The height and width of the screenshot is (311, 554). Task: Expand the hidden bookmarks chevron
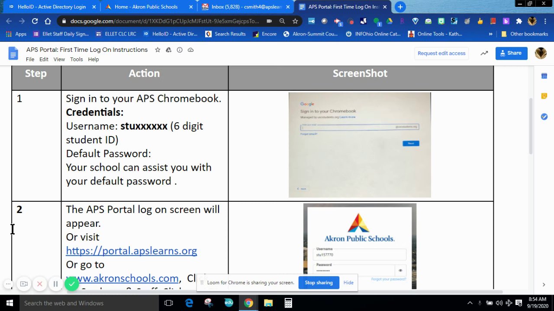(x=490, y=34)
